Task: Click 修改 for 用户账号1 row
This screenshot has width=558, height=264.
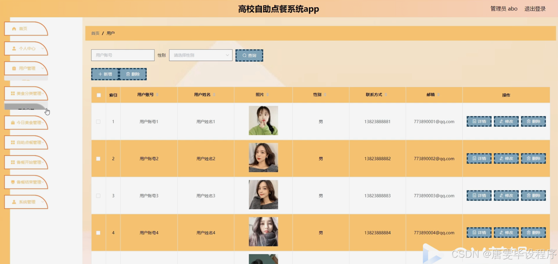Action: click(x=506, y=121)
